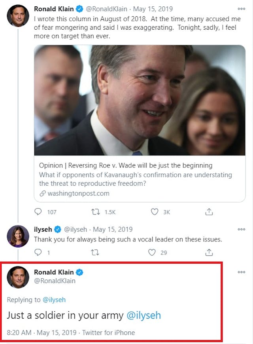Open the Kavanaugh article preview image
253x344 pixels.
pyautogui.click(x=140, y=100)
